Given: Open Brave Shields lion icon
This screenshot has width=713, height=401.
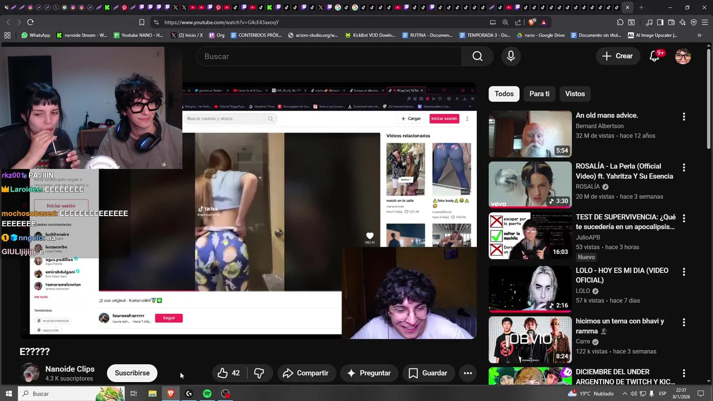Looking at the screenshot, I should 531,22.
